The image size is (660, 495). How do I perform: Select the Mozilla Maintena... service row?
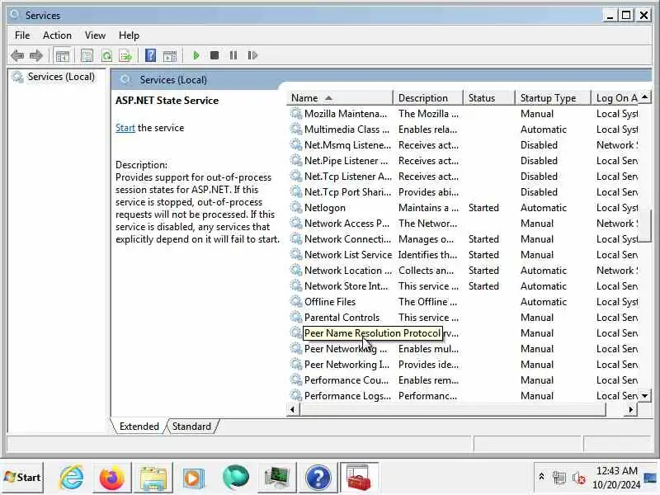(x=464, y=114)
